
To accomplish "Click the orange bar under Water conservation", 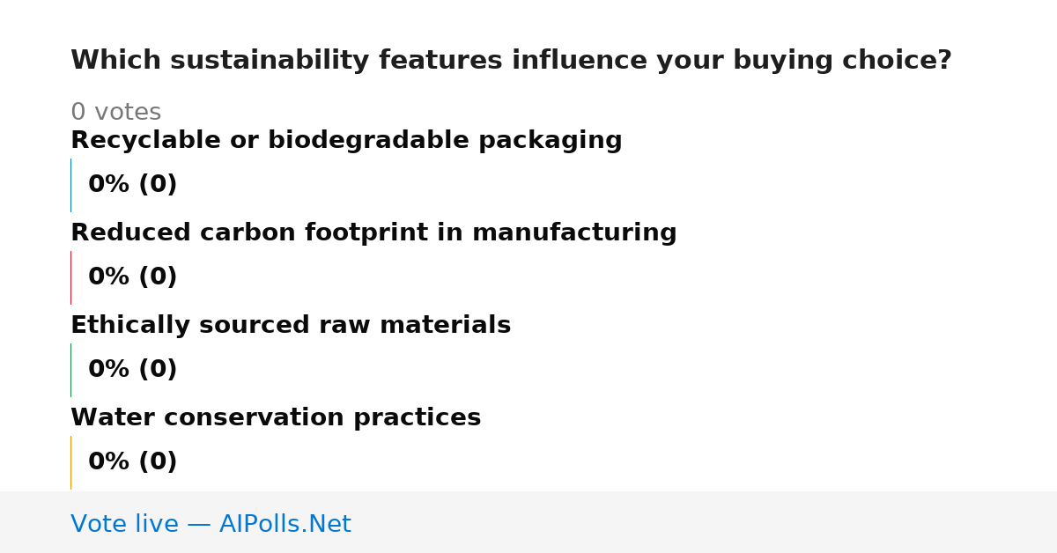I will 70,462.
